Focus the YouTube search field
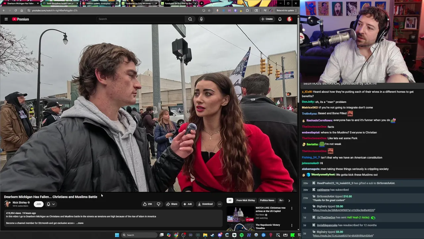The image size is (424, 239). 141,19
